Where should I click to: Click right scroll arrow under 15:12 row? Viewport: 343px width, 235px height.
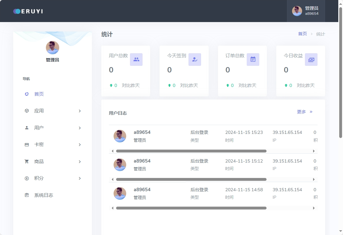coord(314,179)
